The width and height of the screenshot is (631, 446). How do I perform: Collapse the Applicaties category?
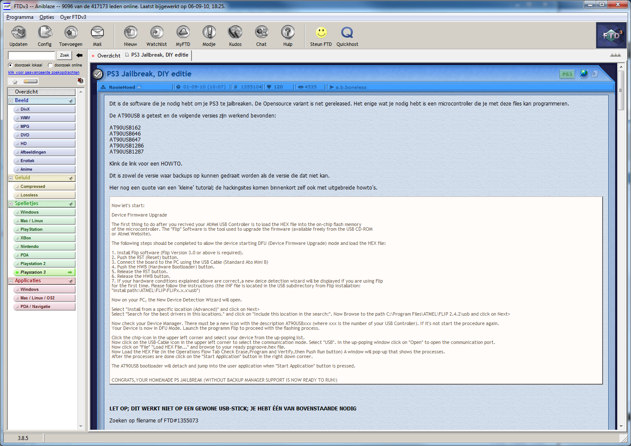click(11, 281)
